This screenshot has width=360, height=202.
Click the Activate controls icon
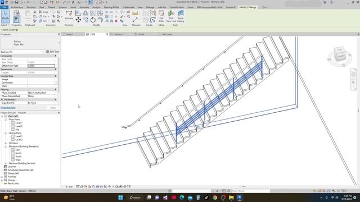tap(69, 15)
